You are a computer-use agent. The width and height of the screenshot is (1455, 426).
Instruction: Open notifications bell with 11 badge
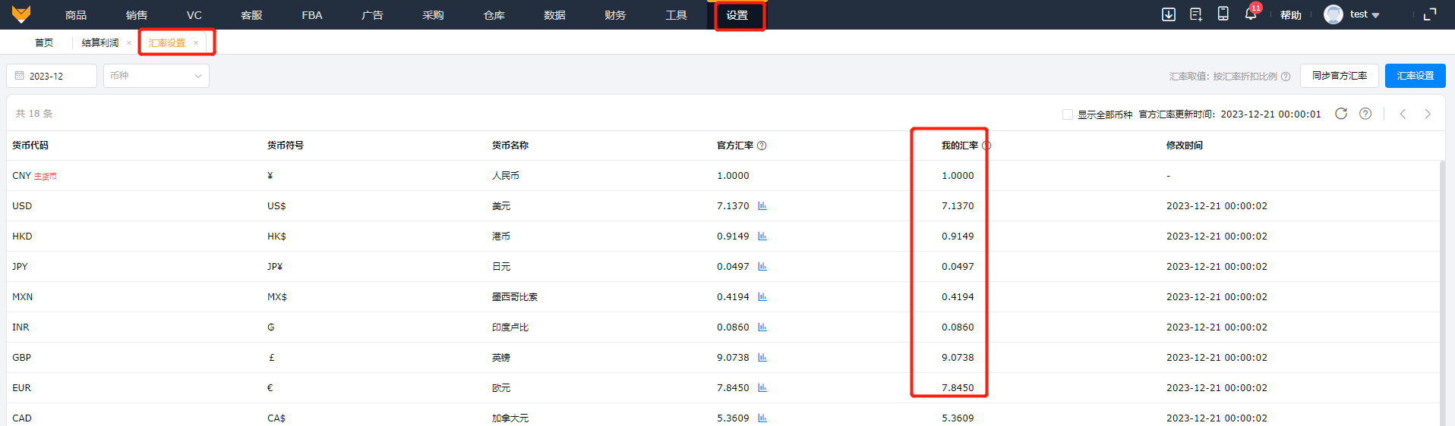coord(1251,13)
